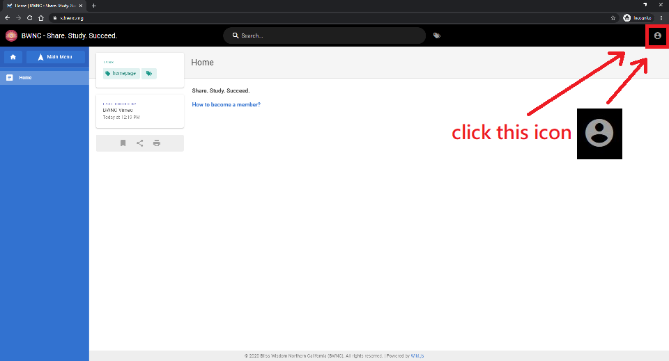Focus the Search field in the header
The image size is (669, 361).
(x=328, y=35)
